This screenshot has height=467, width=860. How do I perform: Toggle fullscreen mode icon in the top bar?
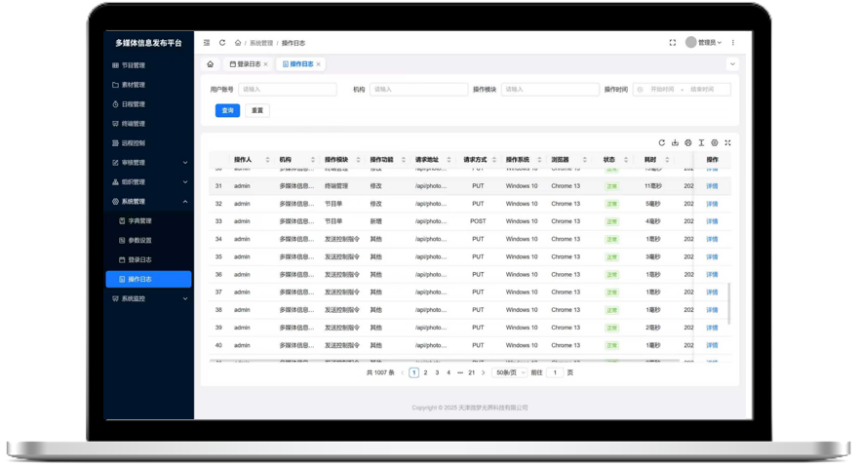tap(672, 43)
